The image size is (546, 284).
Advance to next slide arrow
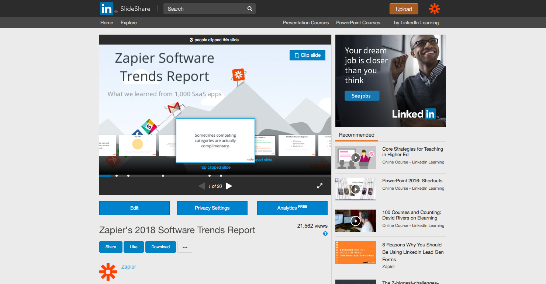pyautogui.click(x=229, y=186)
